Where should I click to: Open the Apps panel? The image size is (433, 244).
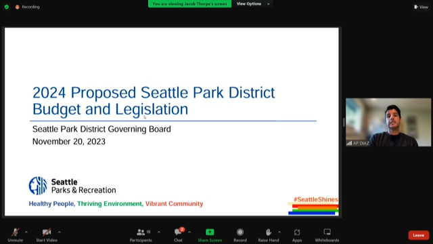tap(297, 235)
